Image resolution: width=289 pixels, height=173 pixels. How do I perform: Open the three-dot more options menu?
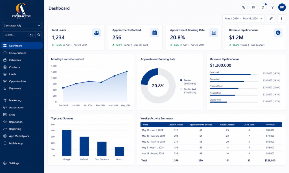pos(281,18)
